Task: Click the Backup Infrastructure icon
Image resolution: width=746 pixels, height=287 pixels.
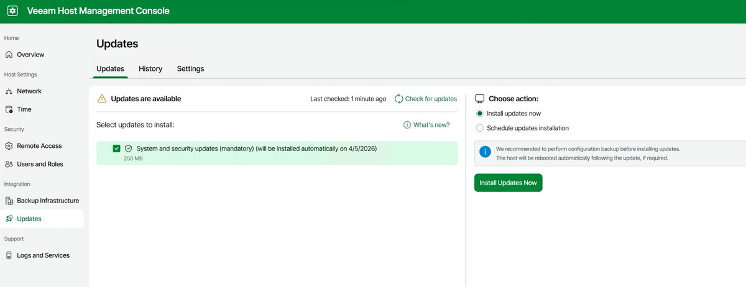Action: [9, 201]
